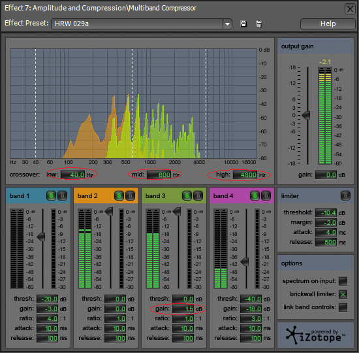The height and width of the screenshot is (353, 359).
Task: Solo band 2
Action: point(119,195)
